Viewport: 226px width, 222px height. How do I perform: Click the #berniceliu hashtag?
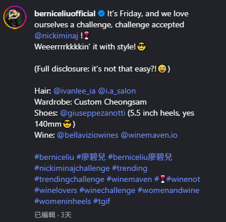click(x=54, y=157)
